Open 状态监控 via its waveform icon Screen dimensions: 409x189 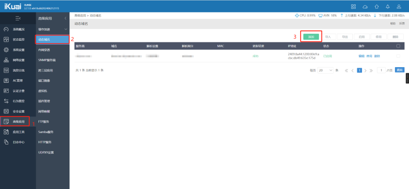6,40
